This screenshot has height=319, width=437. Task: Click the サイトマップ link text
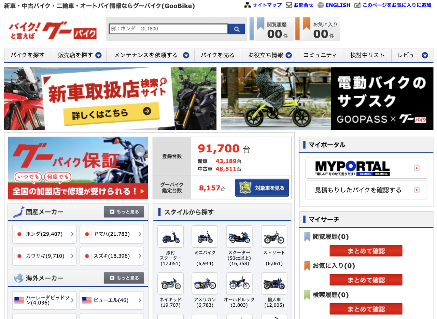pyautogui.click(x=267, y=5)
